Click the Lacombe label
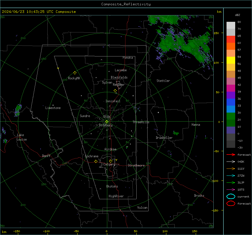This screenshot has width=252, height=235. pyautogui.click(x=121, y=70)
